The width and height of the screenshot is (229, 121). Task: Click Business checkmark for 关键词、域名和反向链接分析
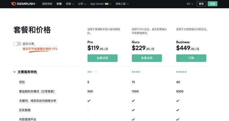click(x=178, y=101)
